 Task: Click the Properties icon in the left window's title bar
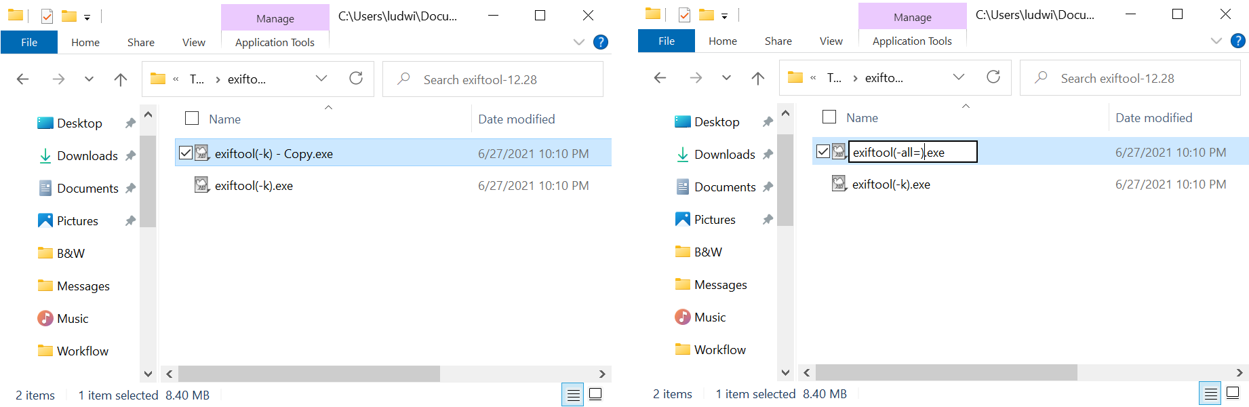[47, 16]
